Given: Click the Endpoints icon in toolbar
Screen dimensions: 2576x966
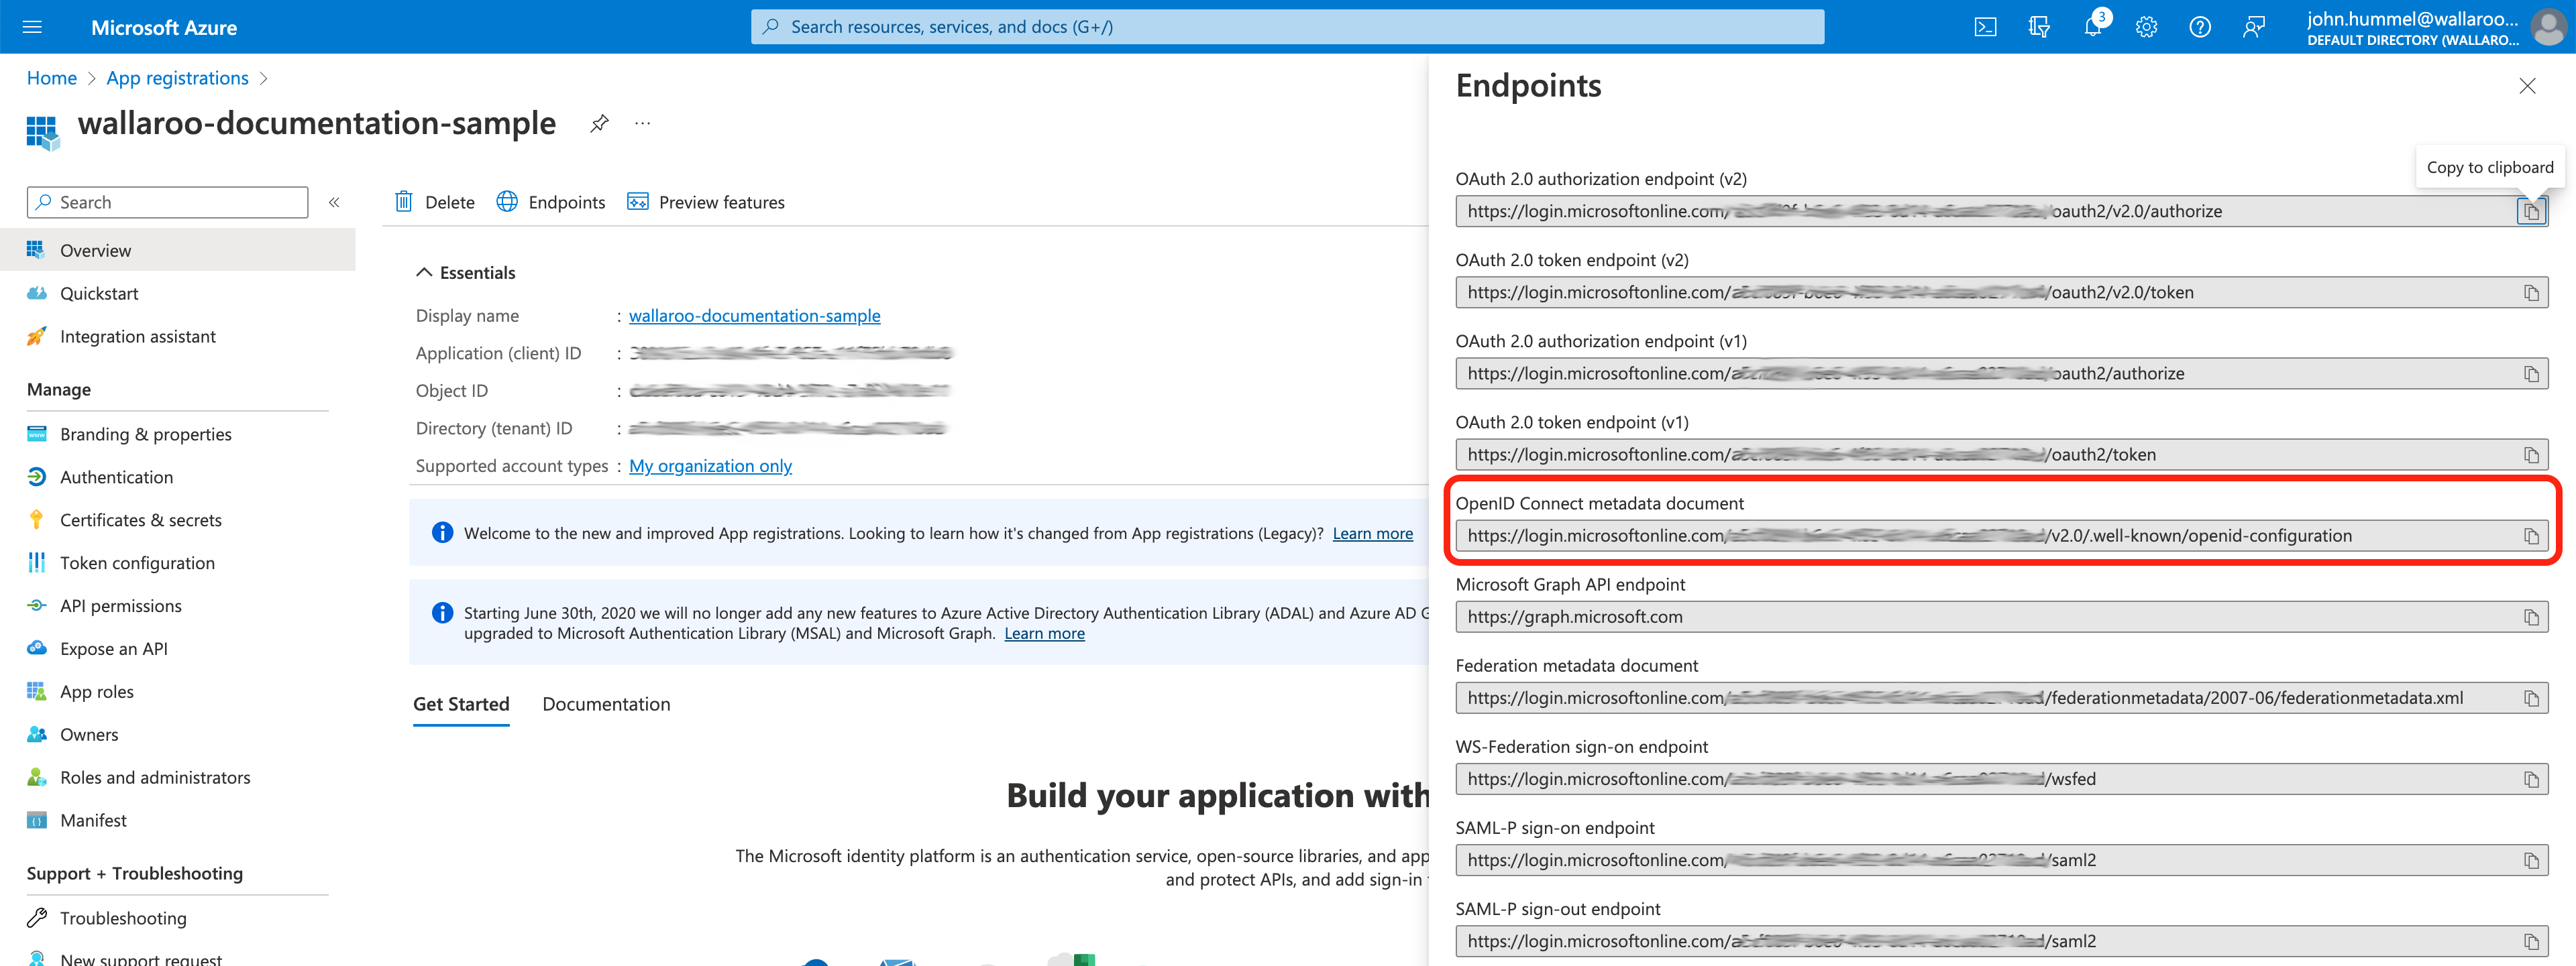Looking at the screenshot, I should click(509, 200).
